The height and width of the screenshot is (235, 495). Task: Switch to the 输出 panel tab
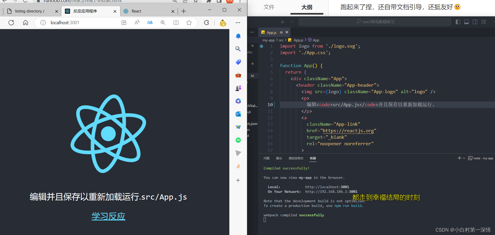point(279,158)
